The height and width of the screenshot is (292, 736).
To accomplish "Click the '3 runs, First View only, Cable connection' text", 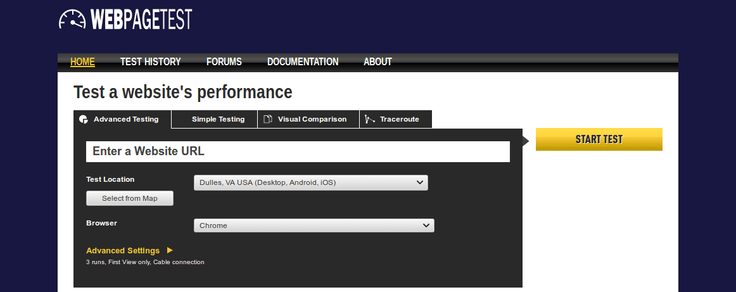I will (145, 262).
